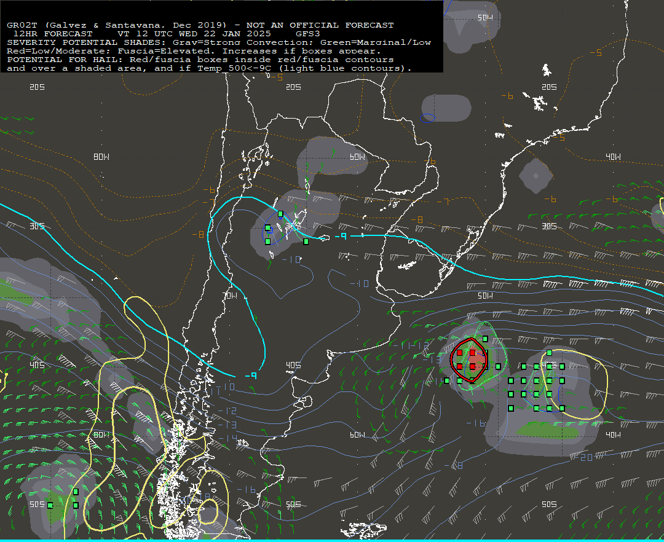Select the "NOT AN OFFICIAL FORECAST" disclaimer text
Viewport: 664px width, 542px height.
click(x=320, y=25)
